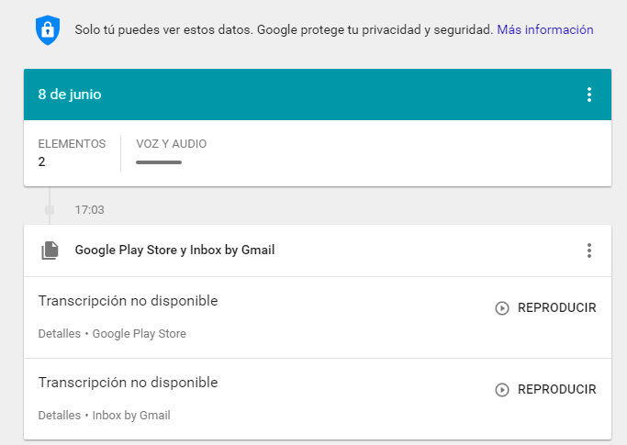627x445 pixels.
Task: Open three-dot menu for 8 de junio
Action: (589, 95)
